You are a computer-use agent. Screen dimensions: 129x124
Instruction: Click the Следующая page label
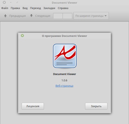(43, 16)
